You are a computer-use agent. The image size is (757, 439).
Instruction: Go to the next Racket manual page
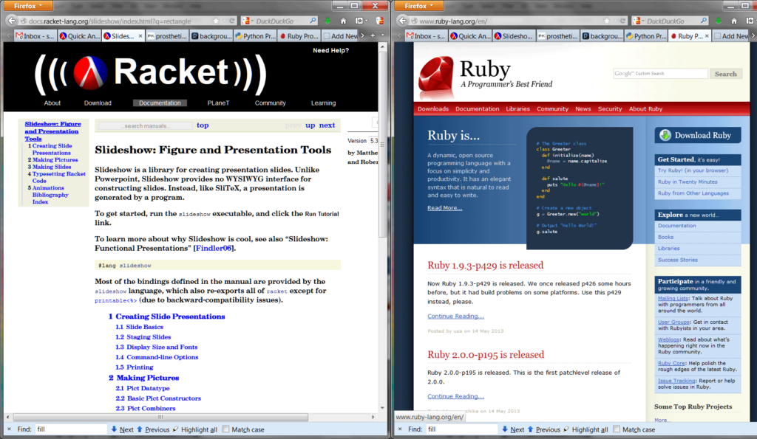(x=327, y=125)
